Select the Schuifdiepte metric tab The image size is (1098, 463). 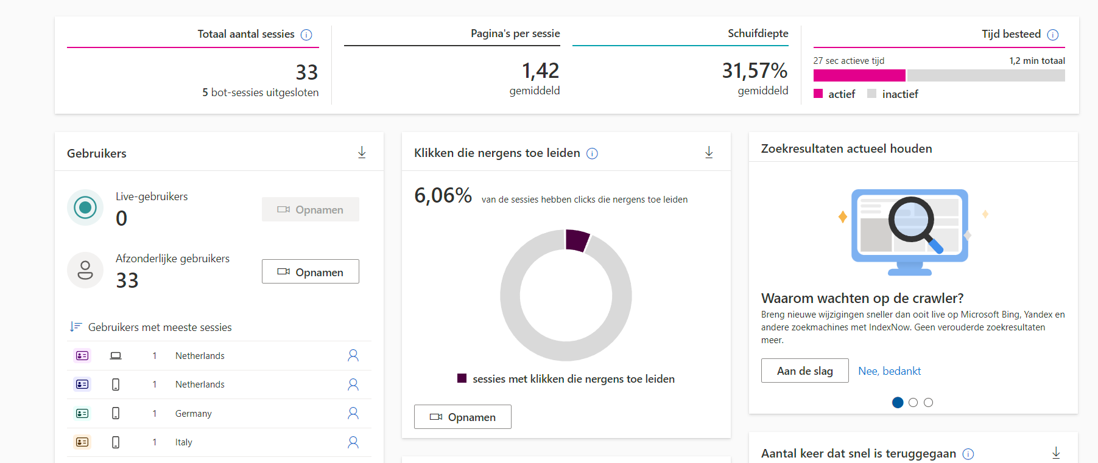coord(758,34)
